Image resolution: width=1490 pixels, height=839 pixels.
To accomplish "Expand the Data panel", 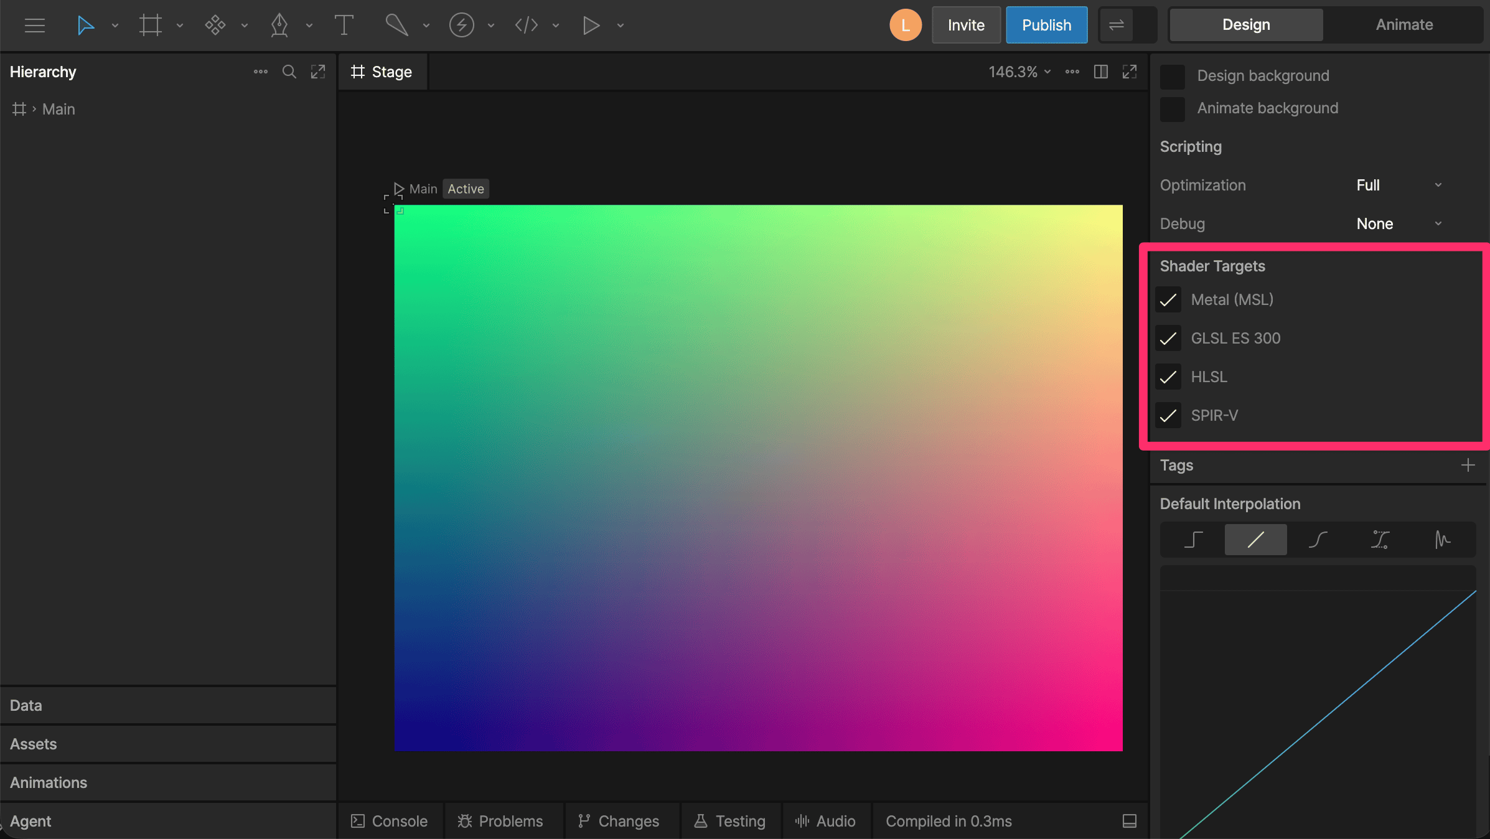I will [169, 706].
